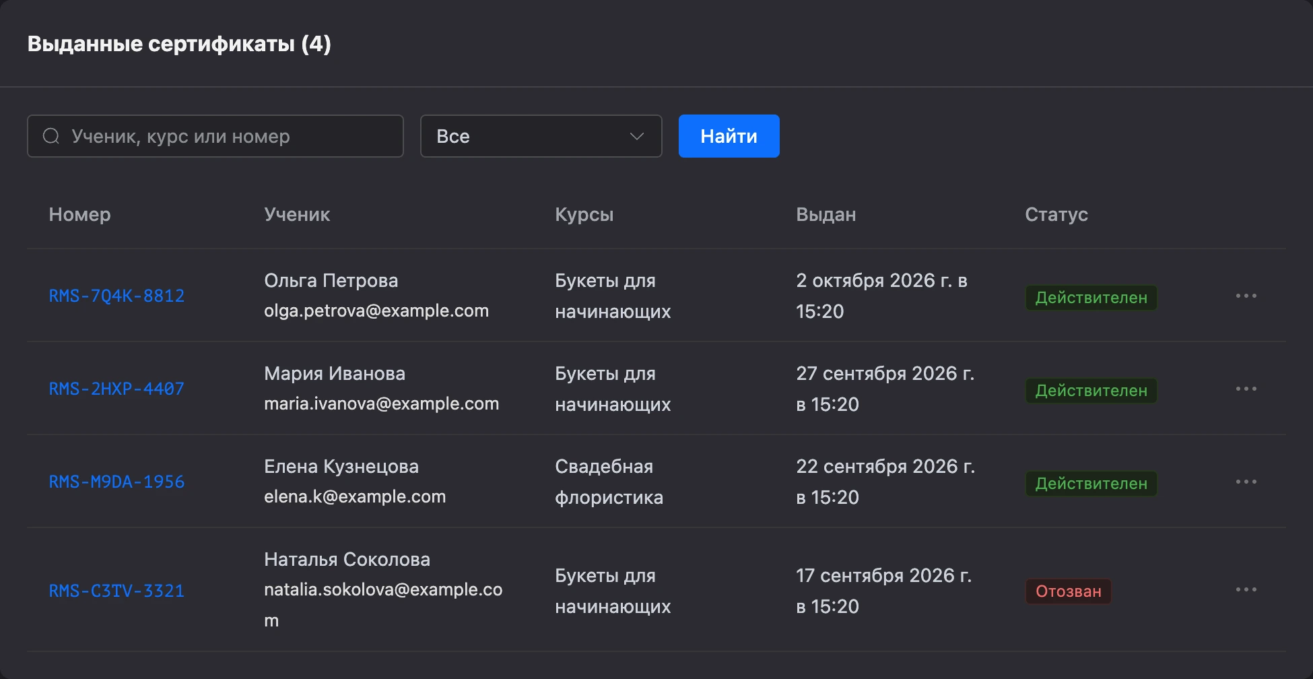Click the Номер column header

point(79,214)
